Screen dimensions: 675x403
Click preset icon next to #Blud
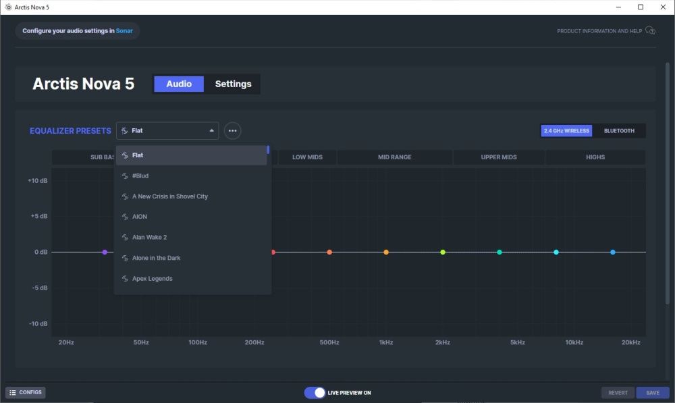[125, 176]
